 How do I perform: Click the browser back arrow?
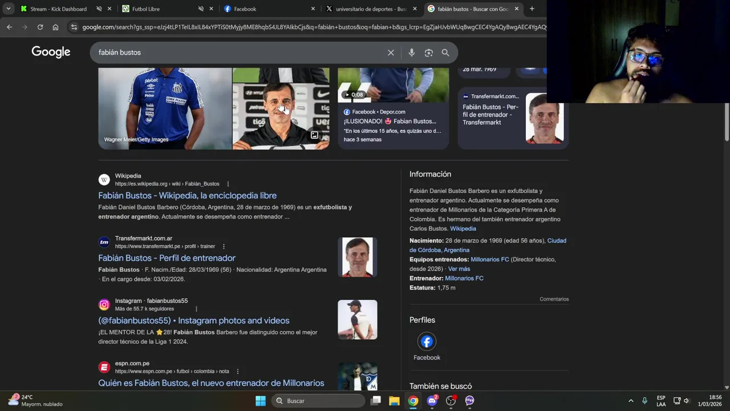[x=9, y=27]
